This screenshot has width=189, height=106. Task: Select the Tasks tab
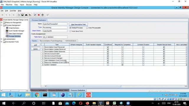coord(34,41)
